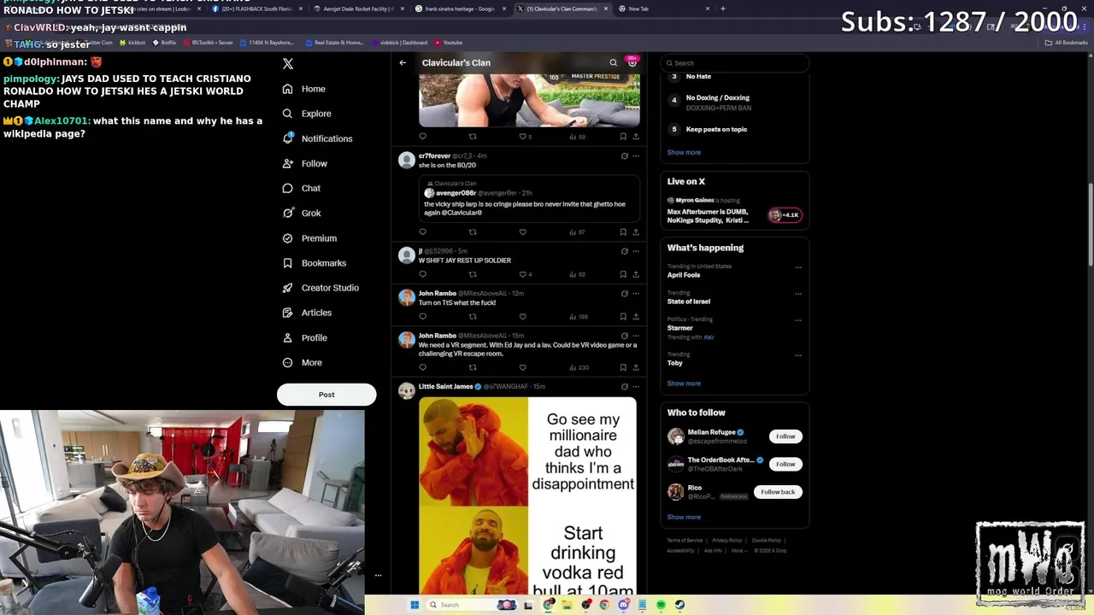
Task: Open the April Fools trending topic
Action: pos(684,275)
